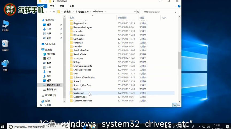Open the address bar history dropdown

coord(135,12)
